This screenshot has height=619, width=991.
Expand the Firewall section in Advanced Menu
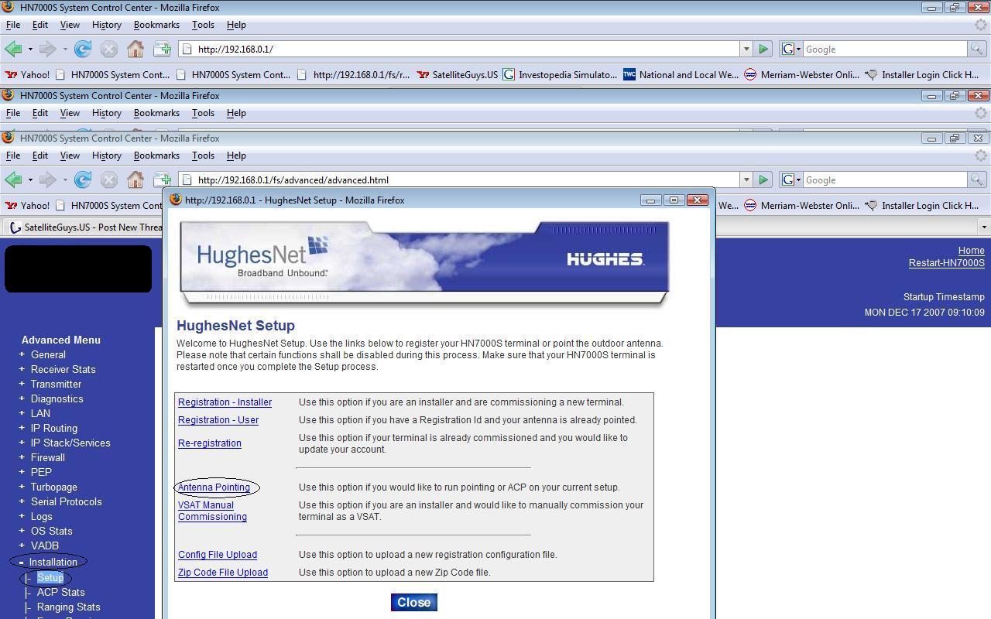click(x=22, y=457)
